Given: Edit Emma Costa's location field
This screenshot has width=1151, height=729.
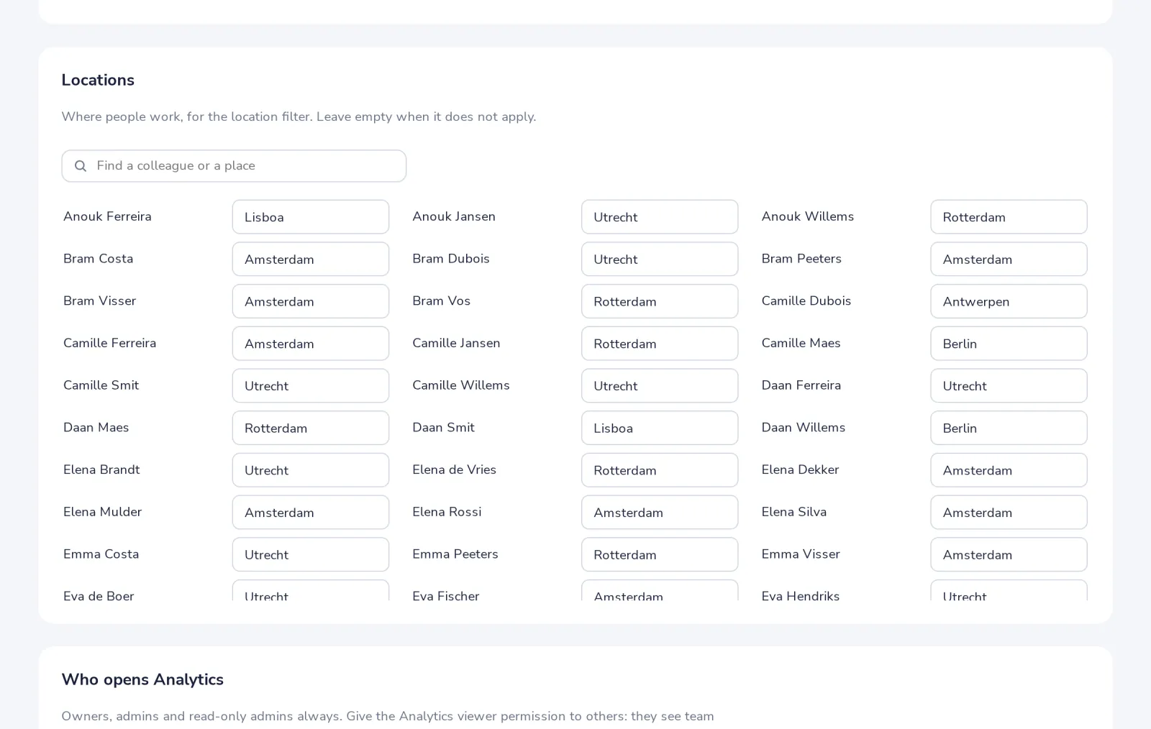Looking at the screenshot, I should pos(311,554).
